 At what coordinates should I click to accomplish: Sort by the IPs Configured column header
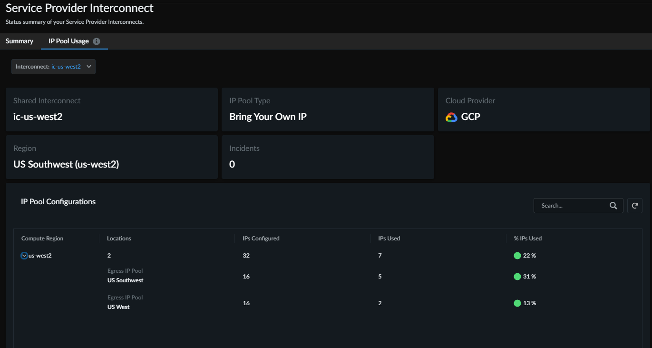coord(261,239)
